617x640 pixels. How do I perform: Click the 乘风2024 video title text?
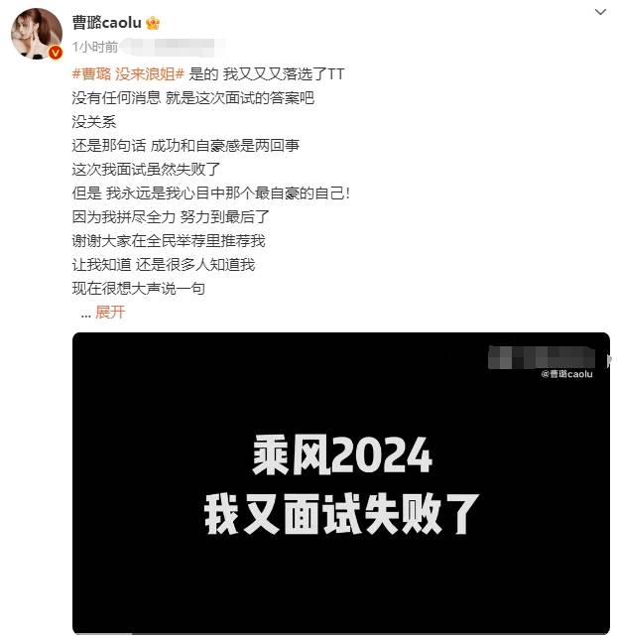point(342,454)
